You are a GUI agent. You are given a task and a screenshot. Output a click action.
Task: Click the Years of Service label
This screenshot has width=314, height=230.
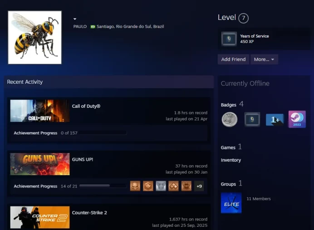click(x=255, y=36)
